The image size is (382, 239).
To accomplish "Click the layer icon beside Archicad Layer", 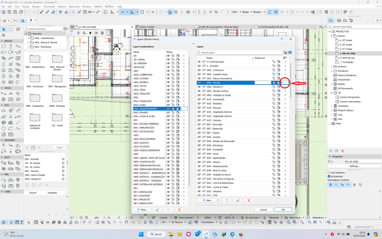I will coord(204,62).
